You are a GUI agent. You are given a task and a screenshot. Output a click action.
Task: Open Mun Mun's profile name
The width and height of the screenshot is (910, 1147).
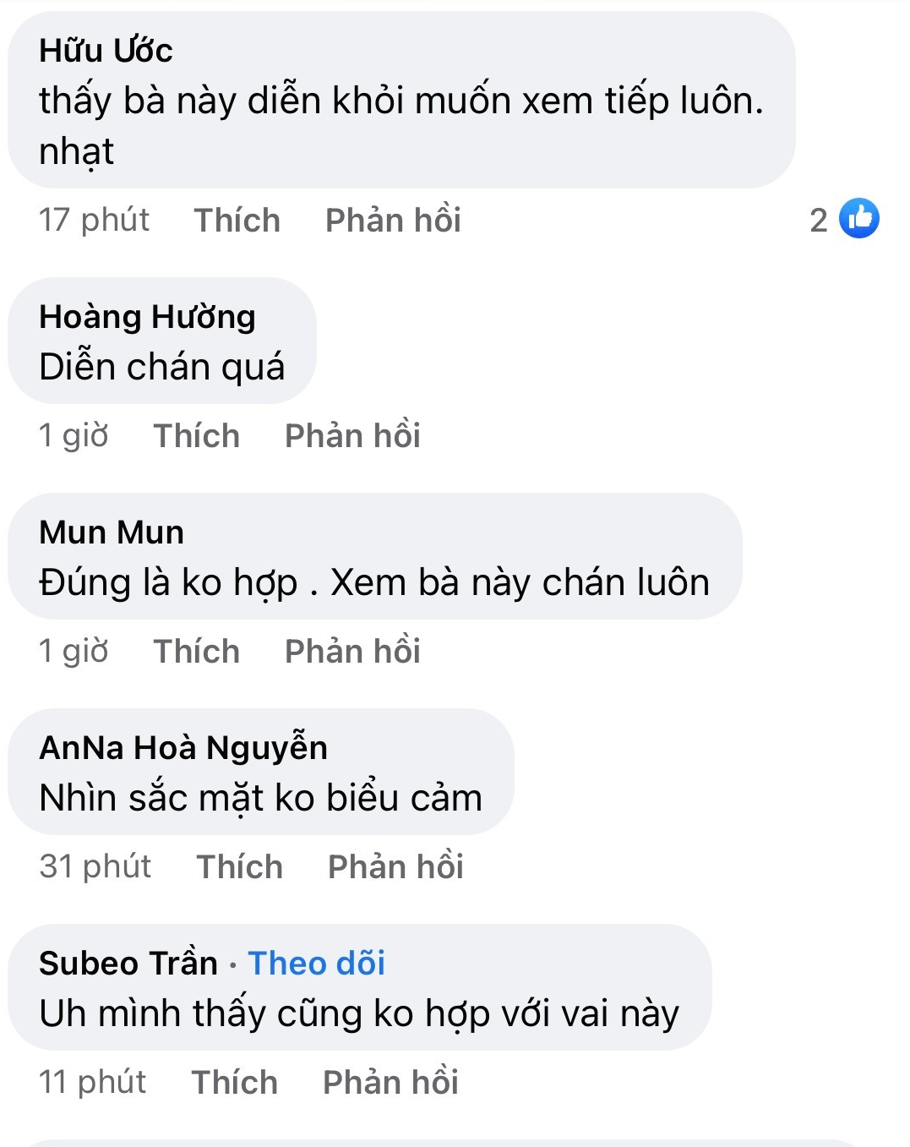click(112, 533)
